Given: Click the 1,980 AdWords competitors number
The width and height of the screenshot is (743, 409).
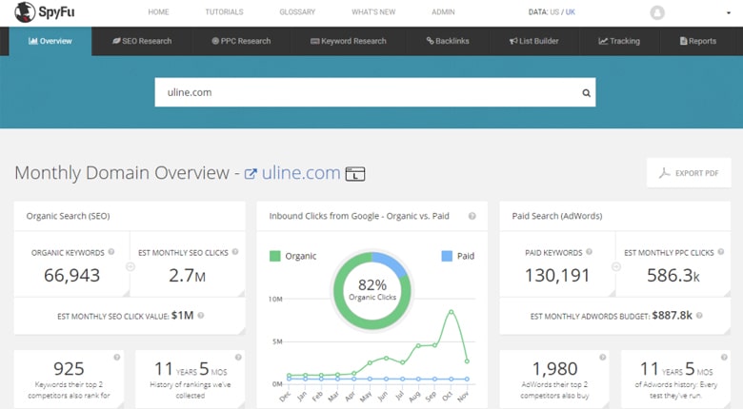Looking at the screenshot, I should coord(555,369).
